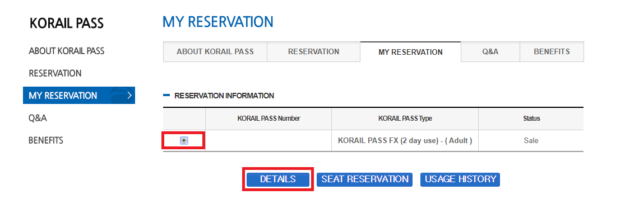Click the KORAIL PASS Type column header

coord(405,118)
